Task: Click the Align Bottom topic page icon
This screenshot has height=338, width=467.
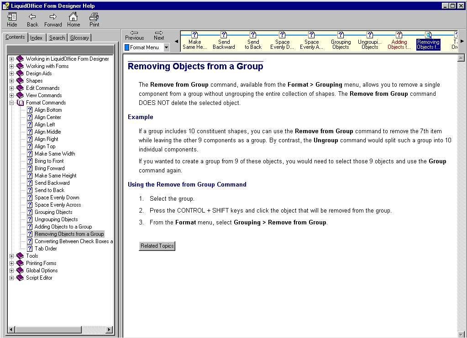Action: [30, 110]
